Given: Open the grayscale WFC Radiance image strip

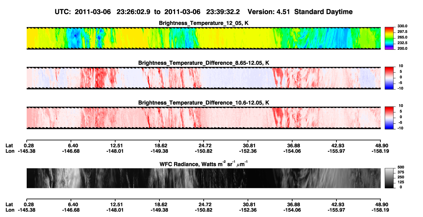Looking at the screenshot, I should click(203, 178).
